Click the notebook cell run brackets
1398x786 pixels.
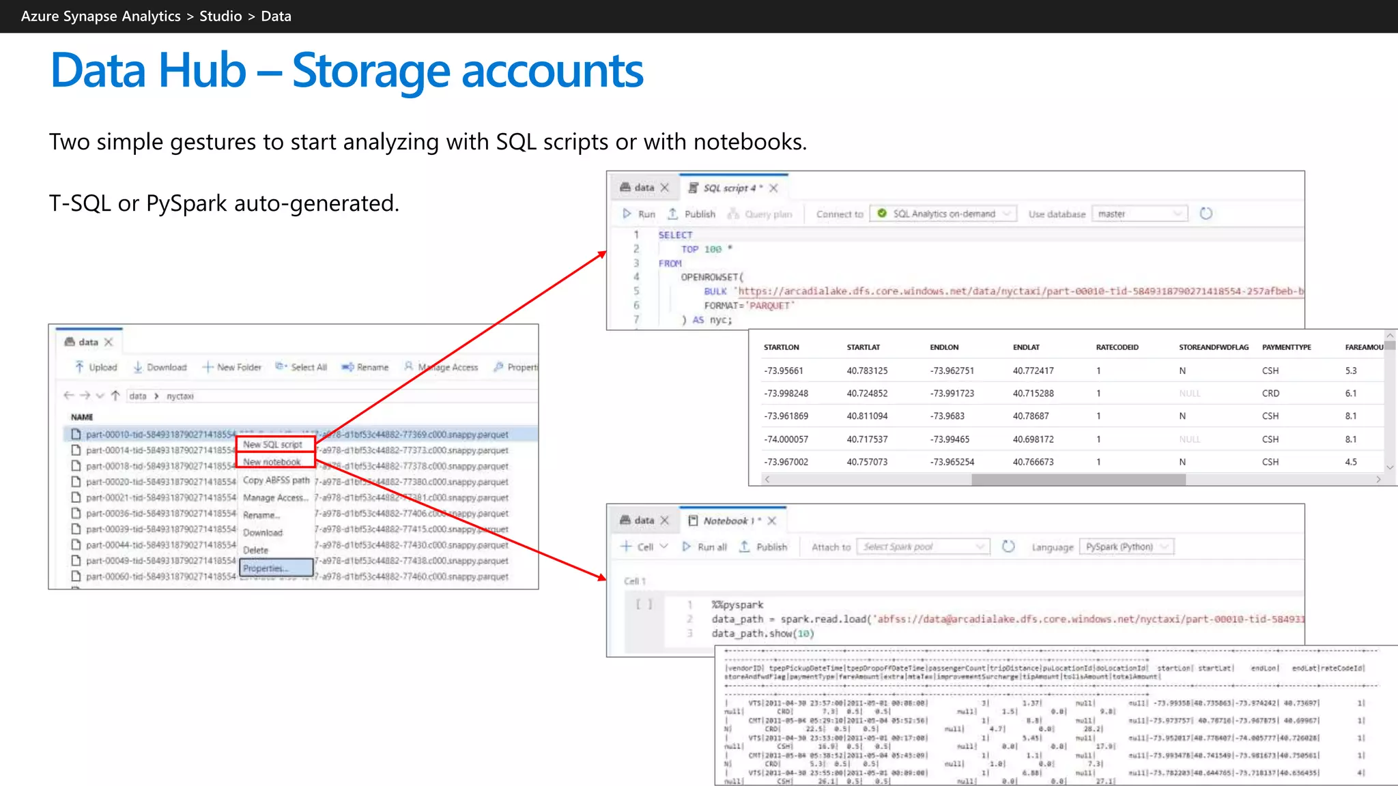644,604
